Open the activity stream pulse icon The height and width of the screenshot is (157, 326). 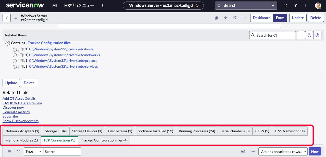[225, 18]
